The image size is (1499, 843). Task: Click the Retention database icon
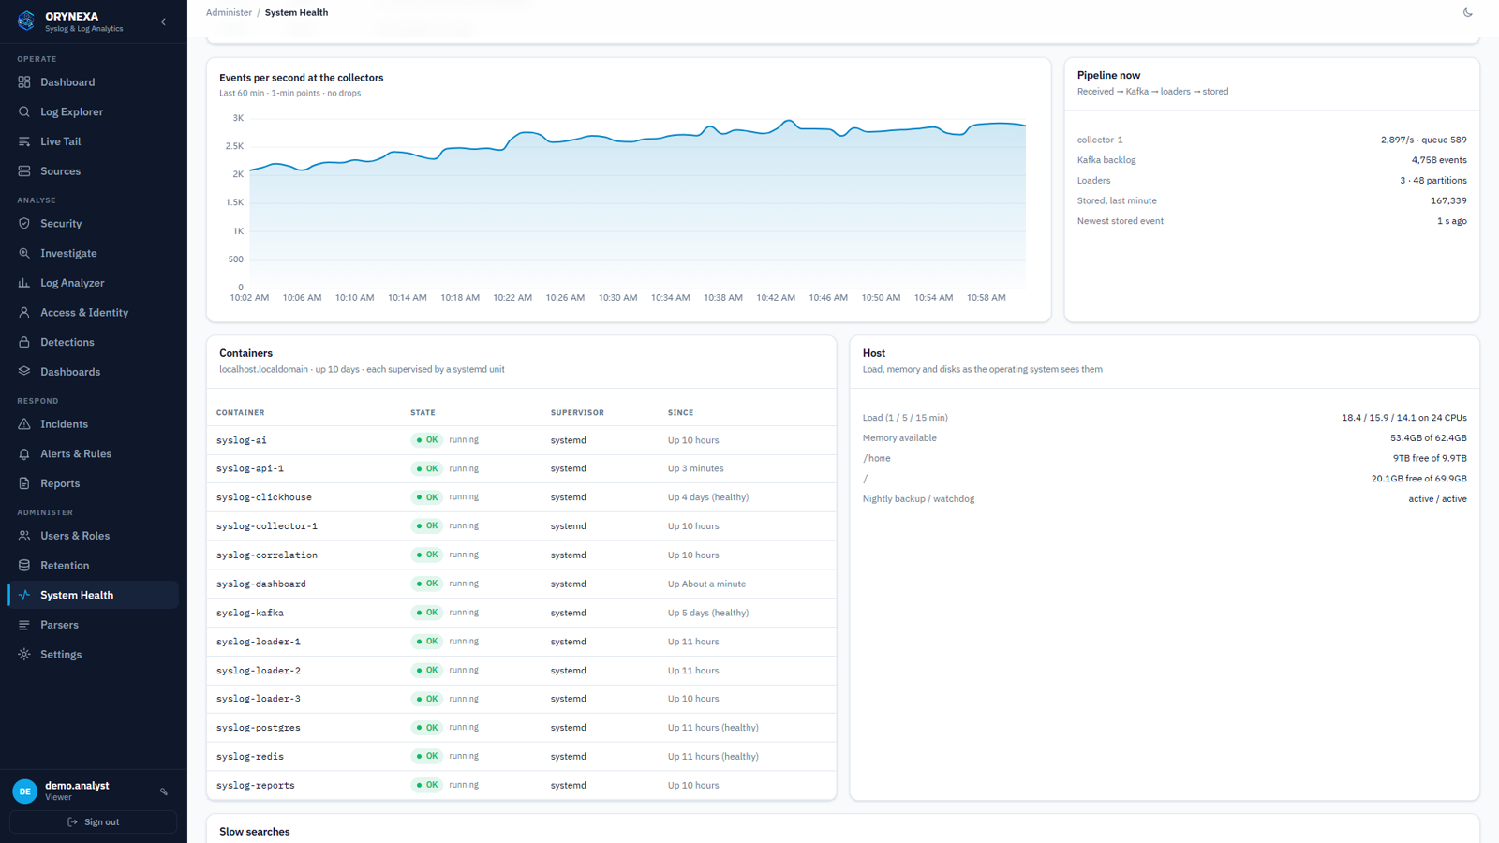pos(24,566)
